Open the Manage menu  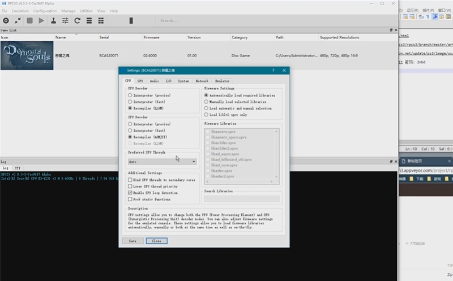coord(68,11)
